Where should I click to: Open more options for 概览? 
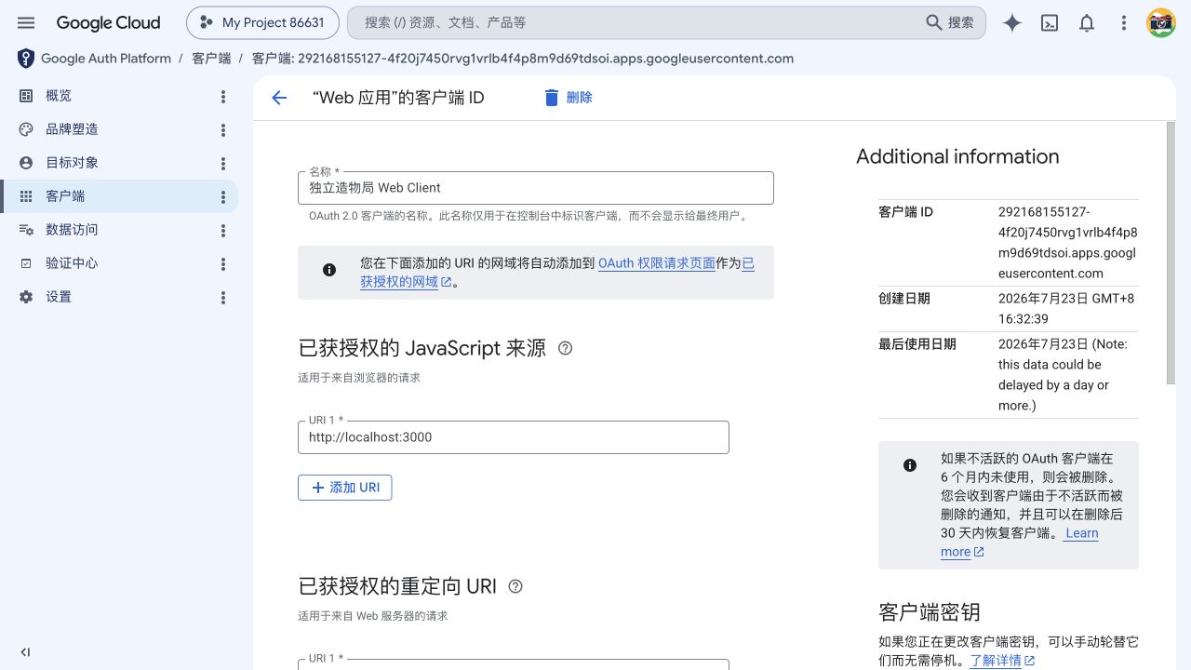223,97
